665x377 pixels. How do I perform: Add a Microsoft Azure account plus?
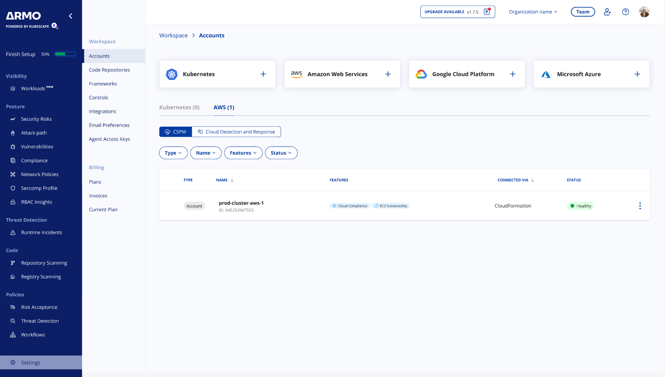click(x=637, y=74)
